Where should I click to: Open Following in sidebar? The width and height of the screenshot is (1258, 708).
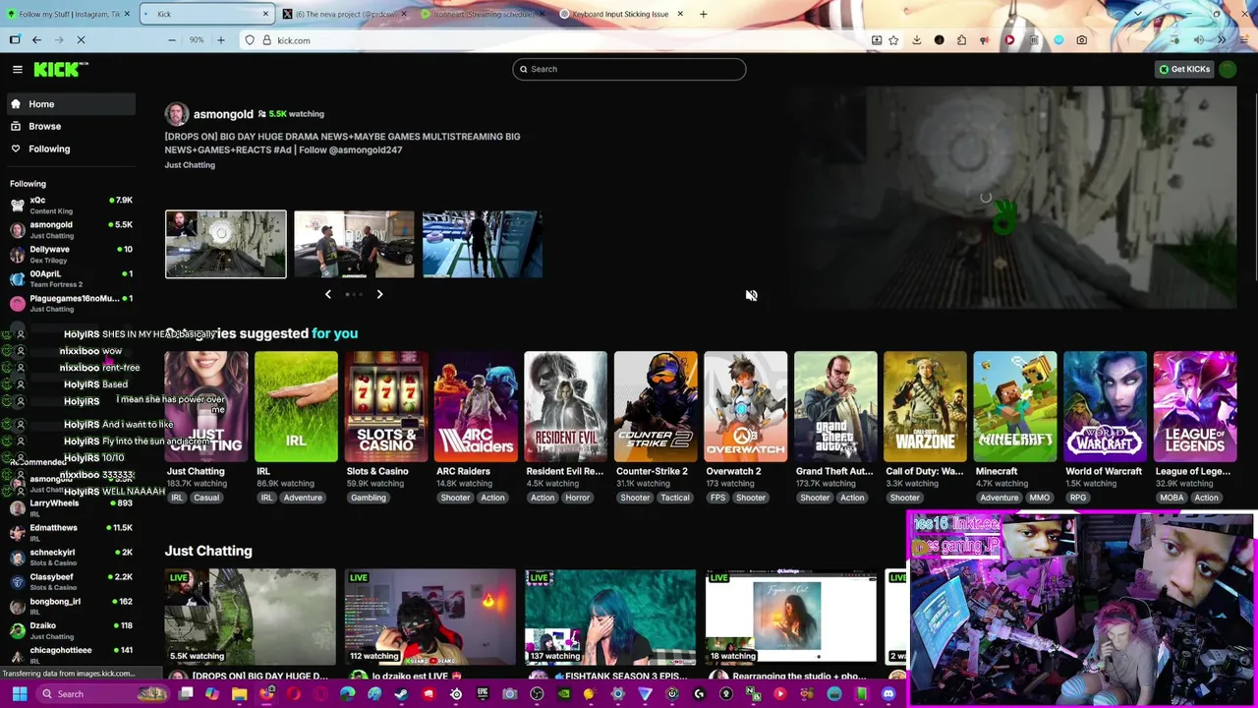coord(69,148)
